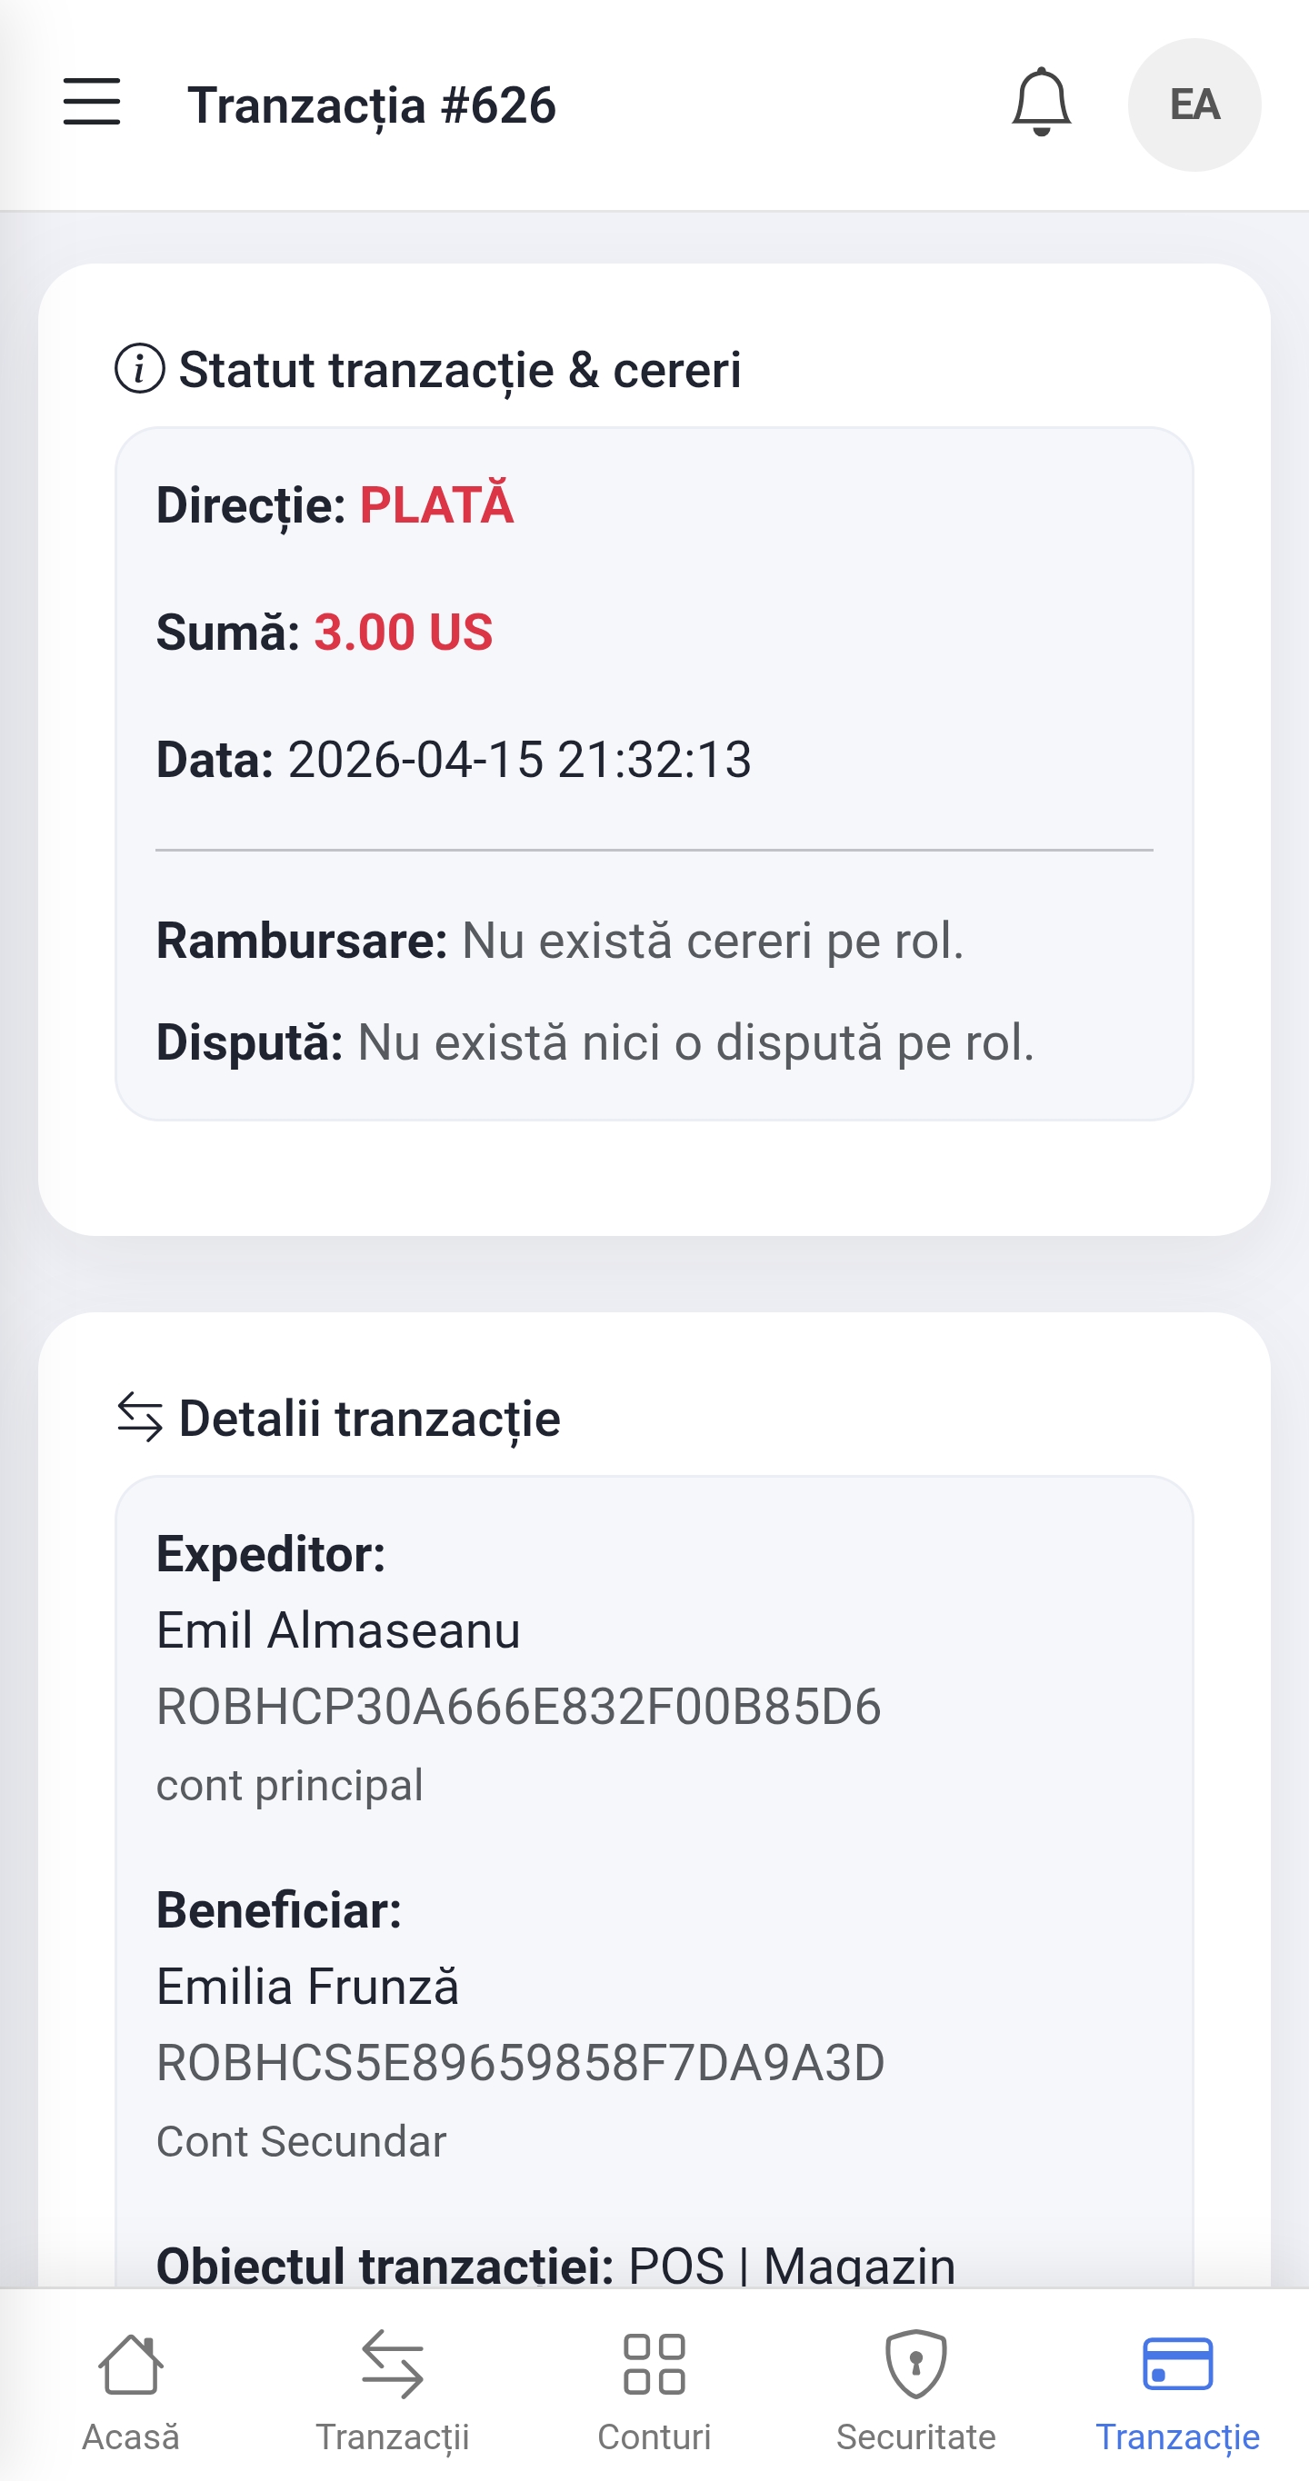The width and height of the screenshot is (1309, 2481).
Task: Click the PLATĂ direction label
Action: 436,505
